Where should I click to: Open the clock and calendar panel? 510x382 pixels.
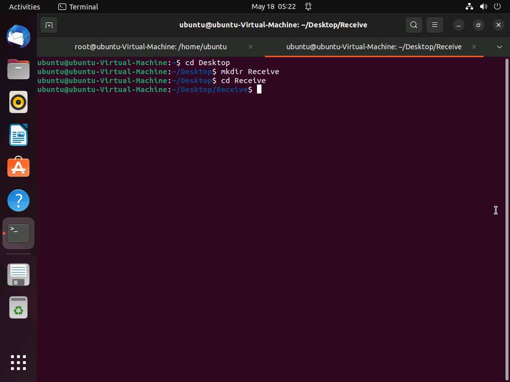click(x=273, y=6)
